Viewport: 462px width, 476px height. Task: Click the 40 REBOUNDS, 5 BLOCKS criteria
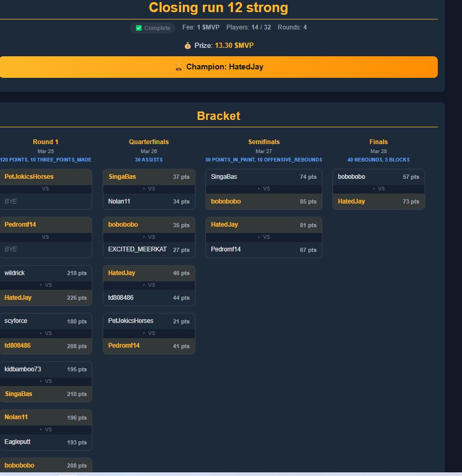click(378, 160)
